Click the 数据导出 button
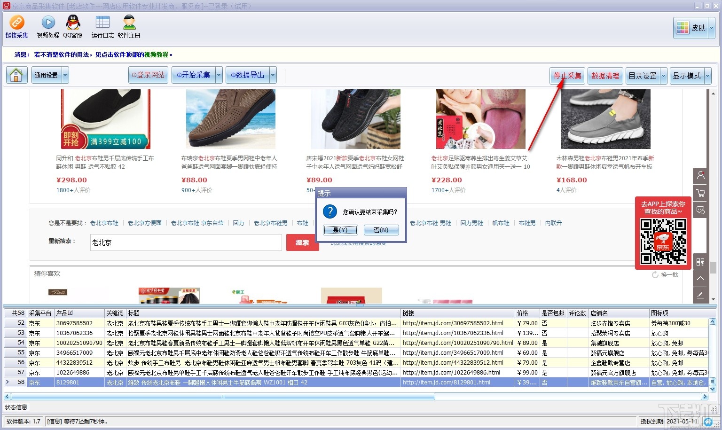The image size is (722, 430). tap(248, 75)
